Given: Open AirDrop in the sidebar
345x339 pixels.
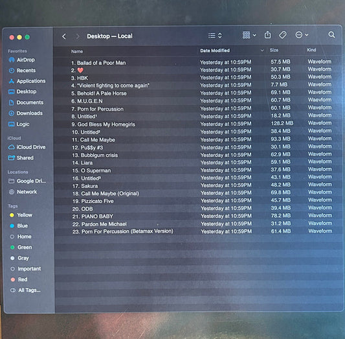Looking at the screenshot, I should coord(21,60).
